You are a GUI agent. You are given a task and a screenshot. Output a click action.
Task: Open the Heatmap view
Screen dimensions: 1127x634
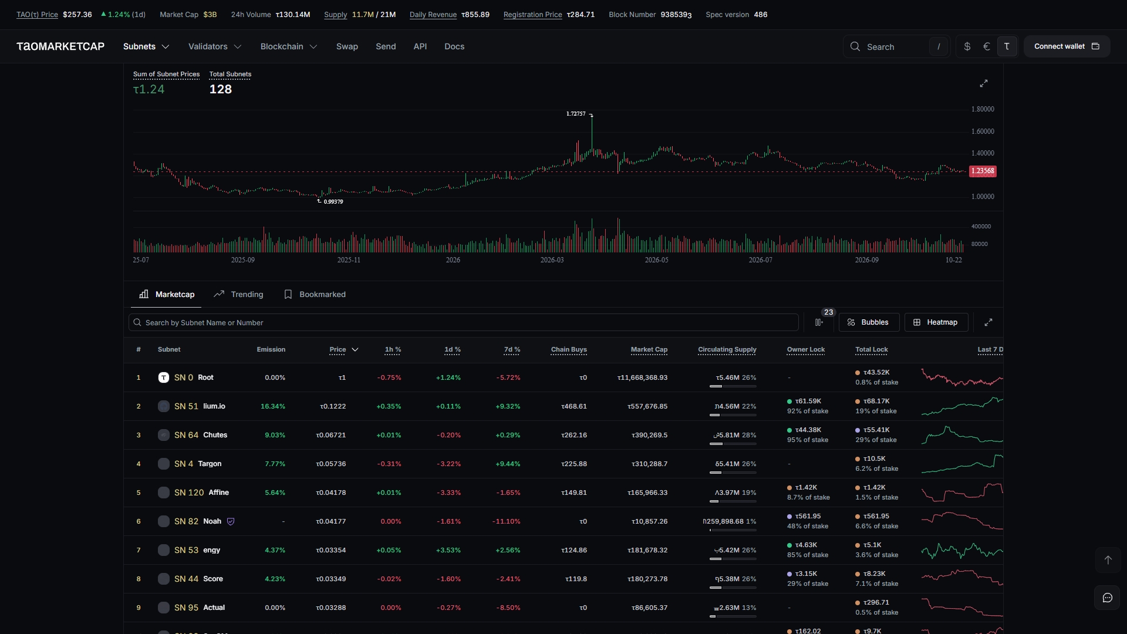[936, 322]
